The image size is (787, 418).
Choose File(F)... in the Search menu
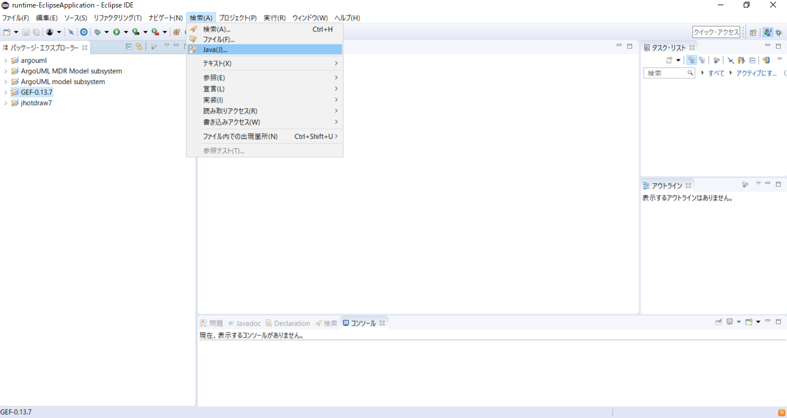264,39
